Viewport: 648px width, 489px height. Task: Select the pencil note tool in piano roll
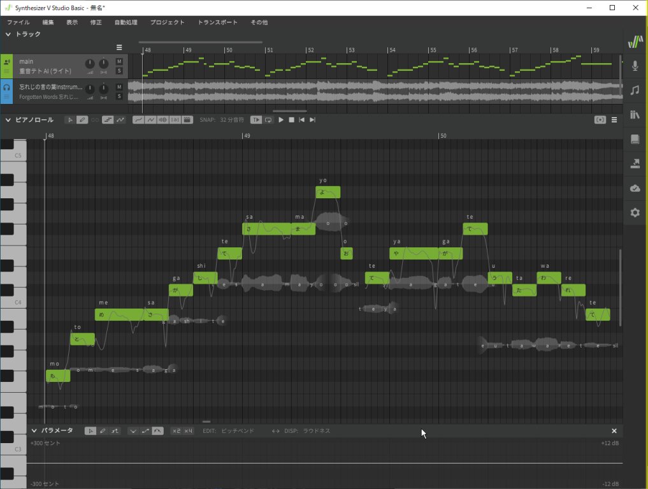tap(82, 120)
